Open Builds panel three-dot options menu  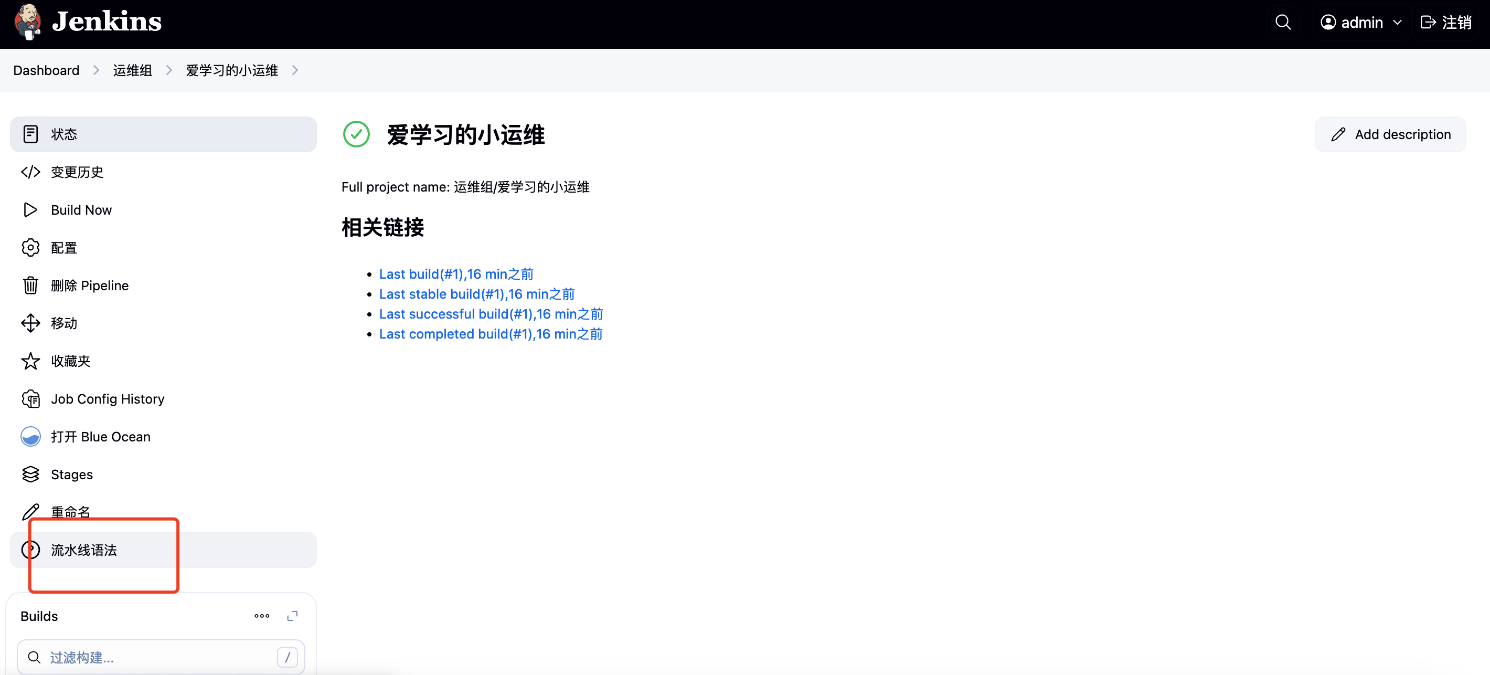point(261,616)
